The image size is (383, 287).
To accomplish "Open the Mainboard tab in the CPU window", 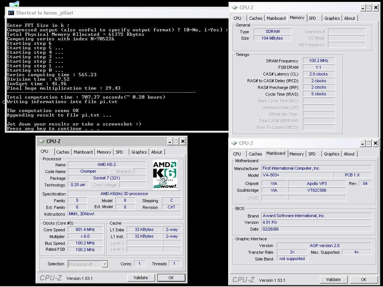I will pos(83,152).
